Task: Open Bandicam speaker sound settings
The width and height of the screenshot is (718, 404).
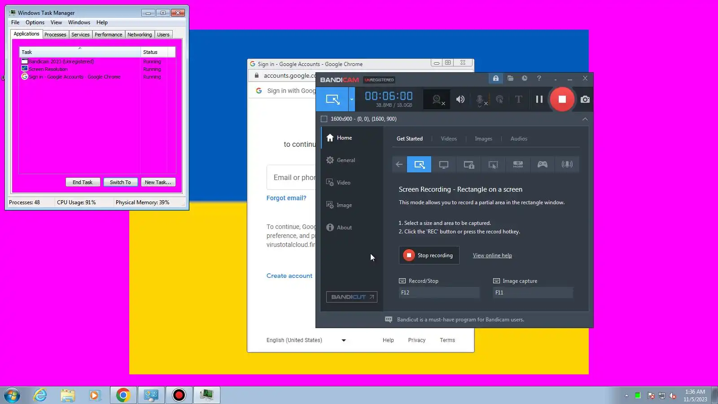Action: click(x=460, y=99)
